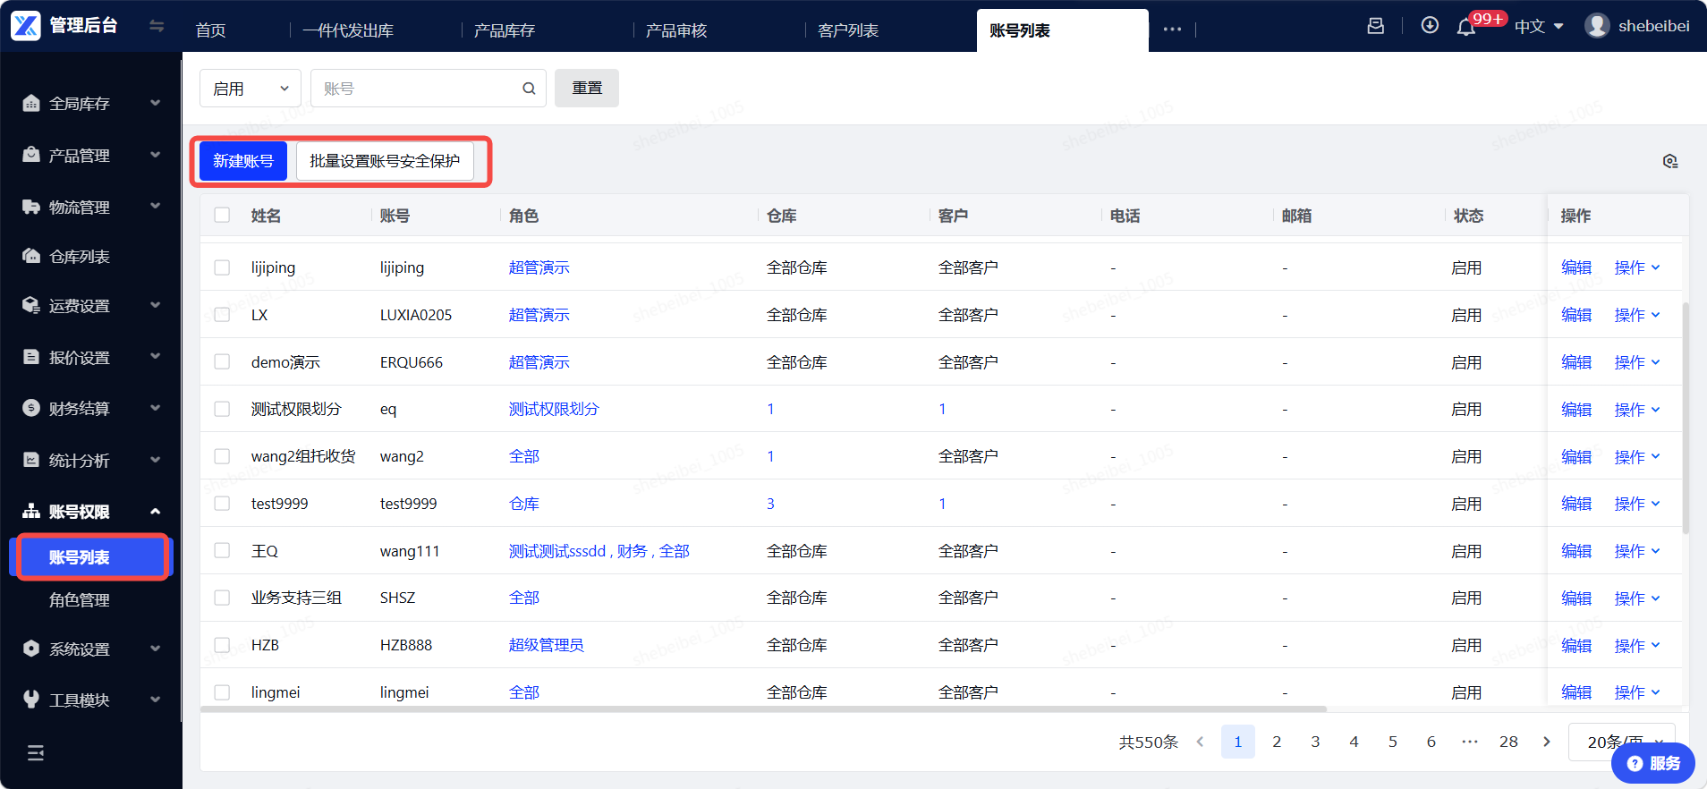Screen dimensions: 1707x789
Task: Switch to the 客户列表 tab
Action: (848, 30)
